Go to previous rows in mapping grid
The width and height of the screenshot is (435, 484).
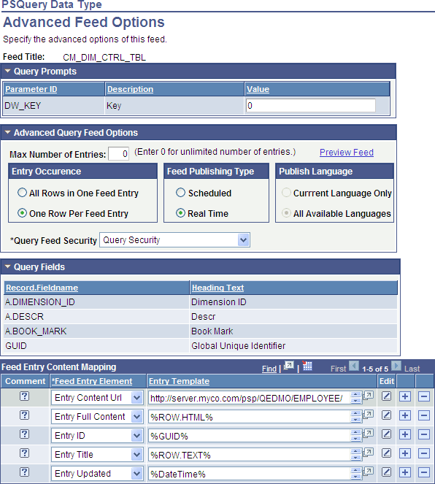click(354, 366)
